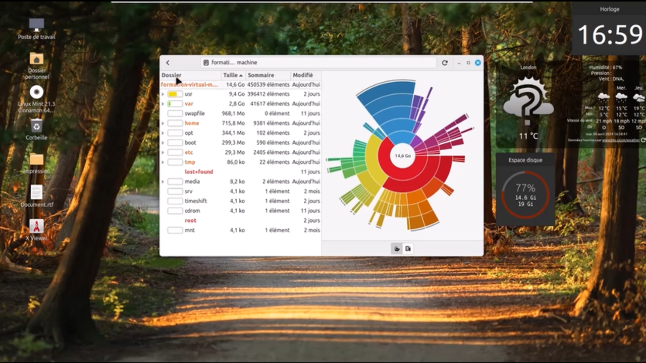
Task: Click the back arrow in disk analyzer
Action: point(168,63)
